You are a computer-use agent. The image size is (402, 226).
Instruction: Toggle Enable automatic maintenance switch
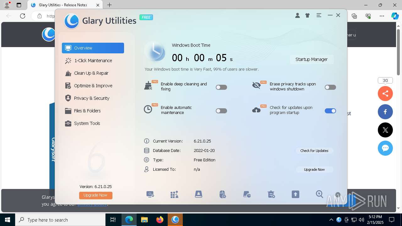(x=221, y=111)
